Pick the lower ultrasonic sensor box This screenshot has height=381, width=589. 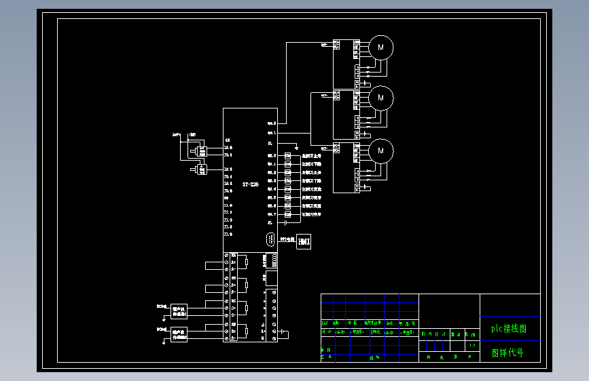(179, 334)
